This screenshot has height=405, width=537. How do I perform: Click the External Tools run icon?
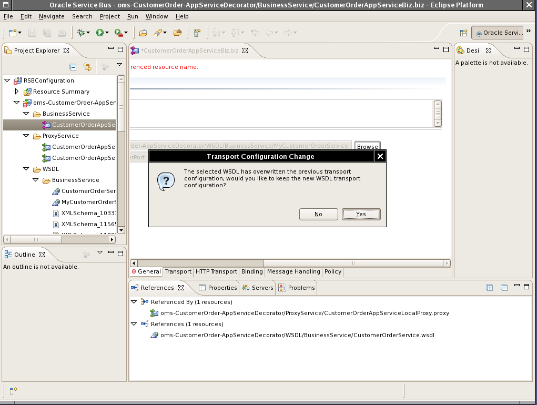(x=118, y=33)
